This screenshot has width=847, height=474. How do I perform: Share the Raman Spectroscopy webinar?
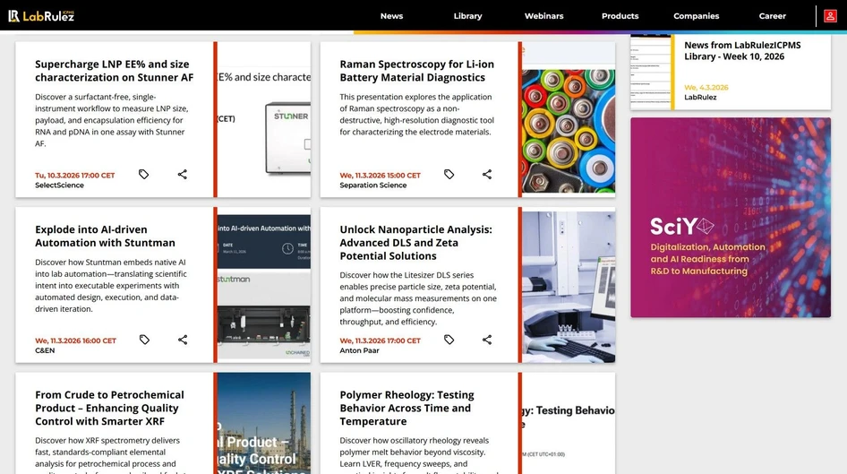point(487,174)
